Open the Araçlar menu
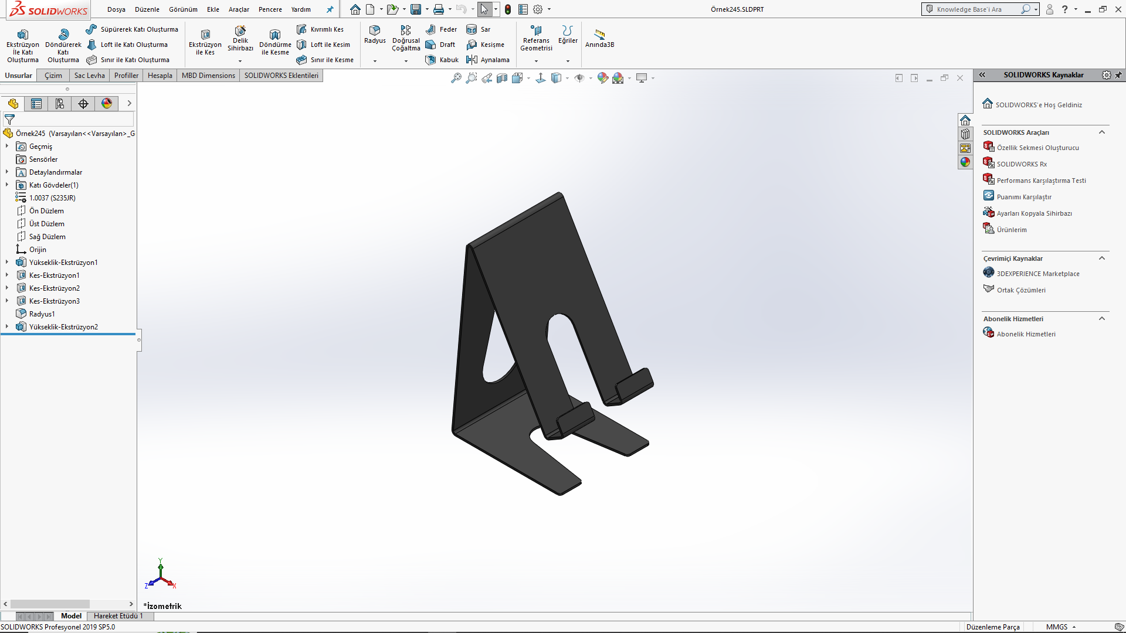 point(239,9)
